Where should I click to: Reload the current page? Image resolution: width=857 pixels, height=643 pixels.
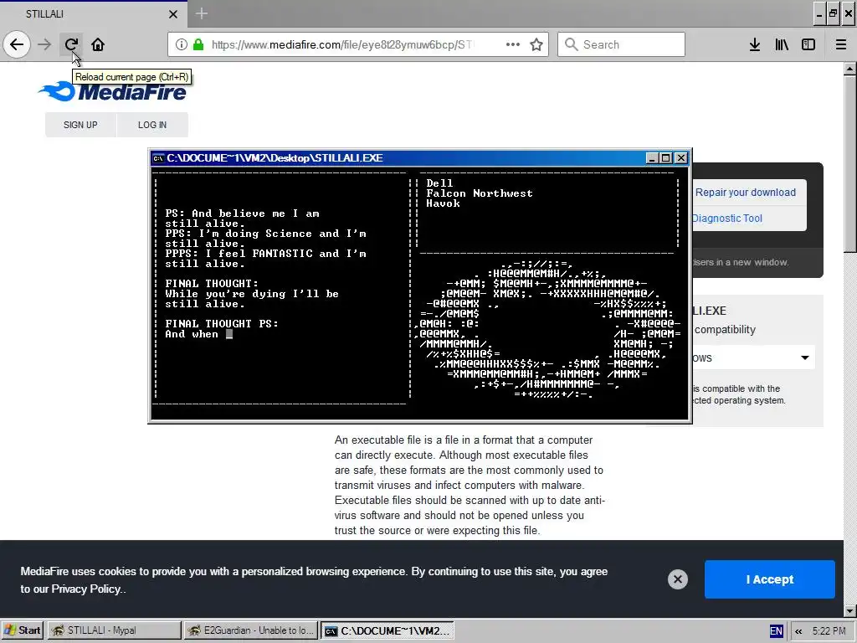point(71,44)
